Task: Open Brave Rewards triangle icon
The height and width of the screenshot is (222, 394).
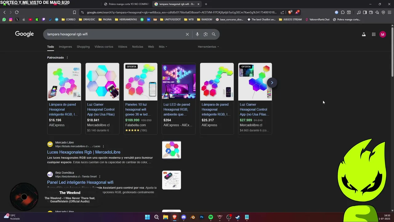Action: click(x=297, y=12)
